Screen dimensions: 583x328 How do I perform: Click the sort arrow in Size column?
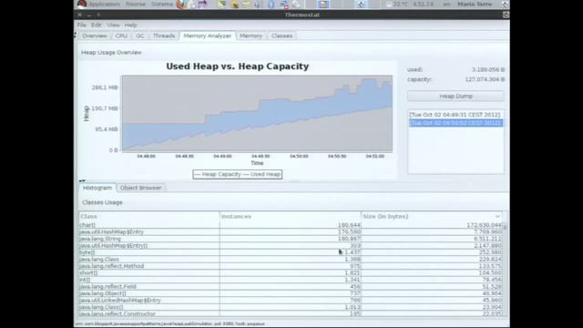tap(497, 217)
